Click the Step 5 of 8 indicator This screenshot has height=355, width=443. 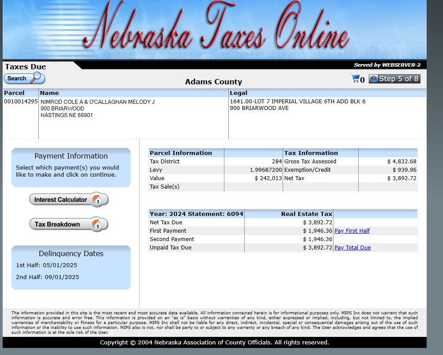(394, 79)
